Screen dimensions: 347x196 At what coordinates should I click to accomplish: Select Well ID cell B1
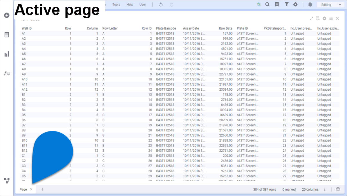pos(24,94)
